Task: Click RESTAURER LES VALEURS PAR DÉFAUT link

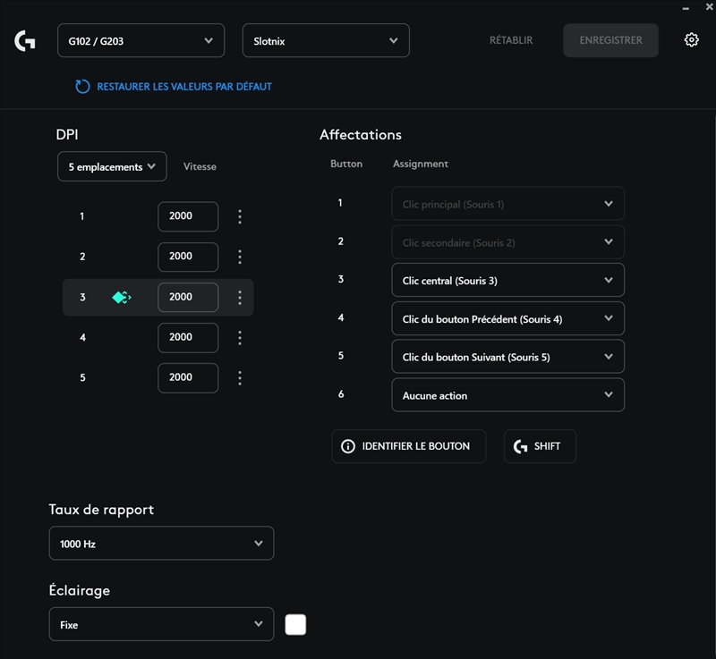Action: click(184, 87)
